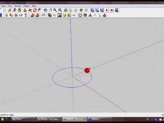
Task: Select the pink Eraser tool
Action: point(9,10)
